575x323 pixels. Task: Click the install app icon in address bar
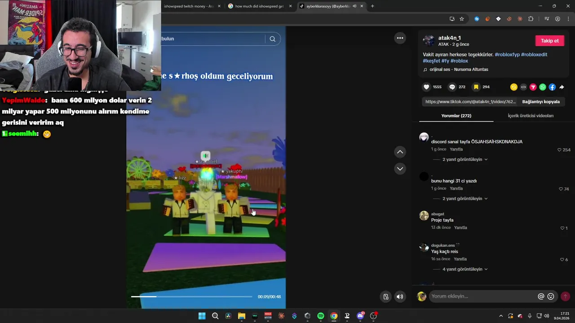(x=452, y=19)
